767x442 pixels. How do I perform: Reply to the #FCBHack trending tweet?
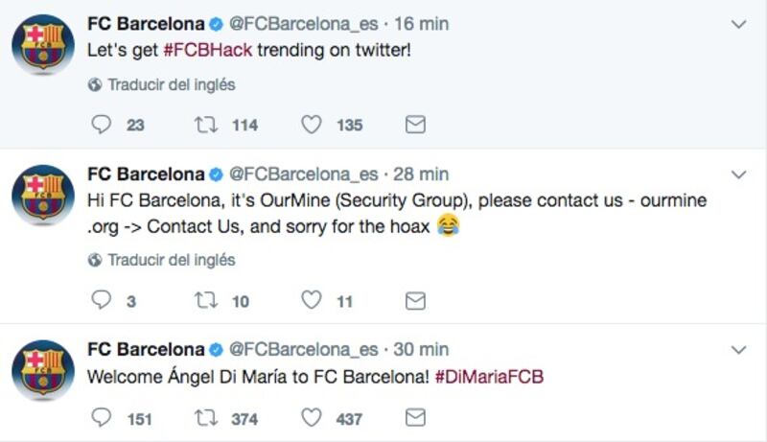pos(102,125)
